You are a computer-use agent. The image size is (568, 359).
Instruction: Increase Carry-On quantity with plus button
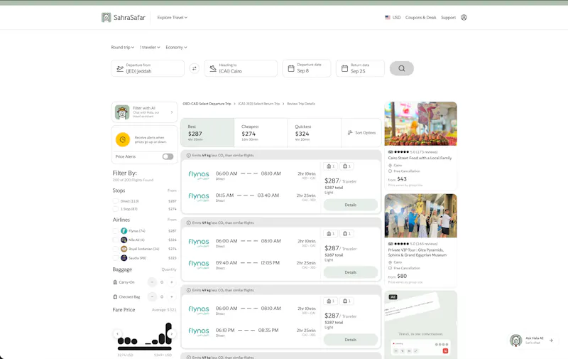[x=172, y=282]
